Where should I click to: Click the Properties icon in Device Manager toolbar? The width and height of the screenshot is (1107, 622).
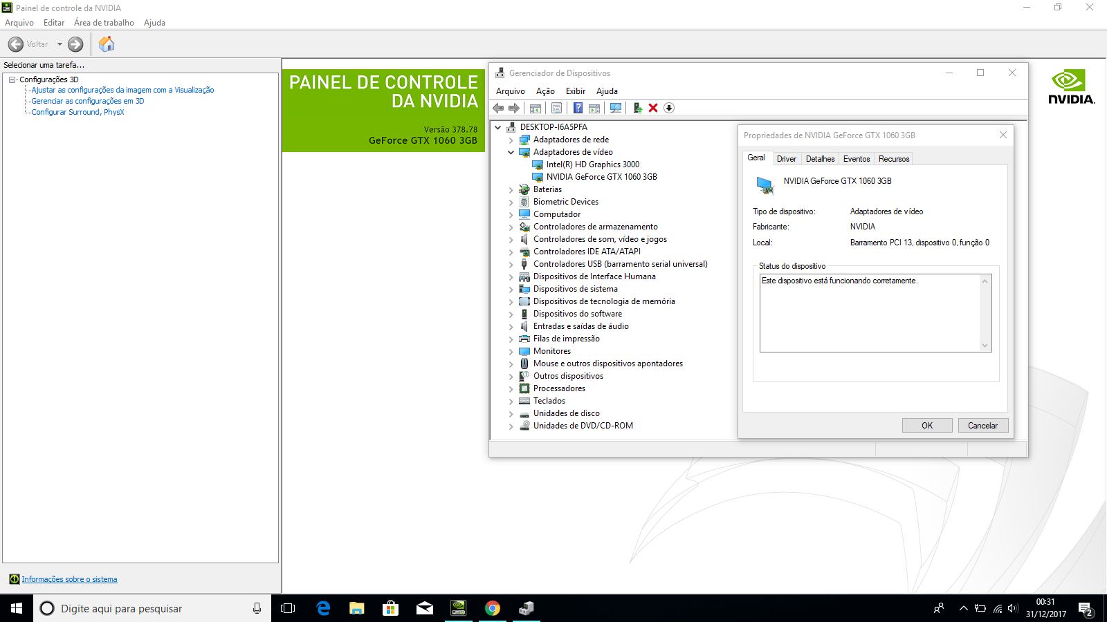coord(556,108)
